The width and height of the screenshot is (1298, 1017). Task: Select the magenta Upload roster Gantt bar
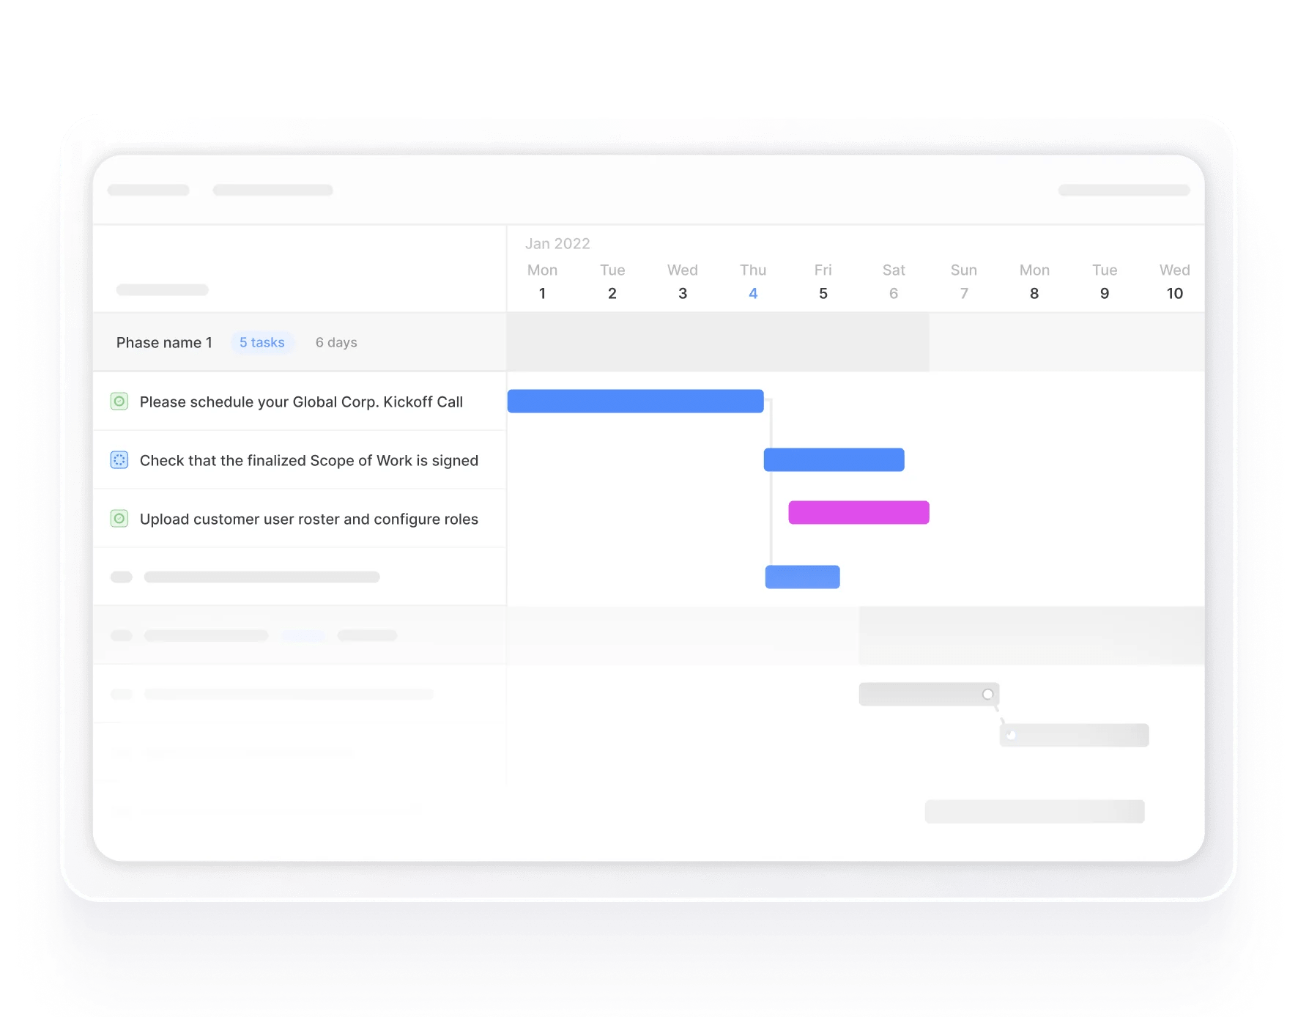click(x=858, y=512)
